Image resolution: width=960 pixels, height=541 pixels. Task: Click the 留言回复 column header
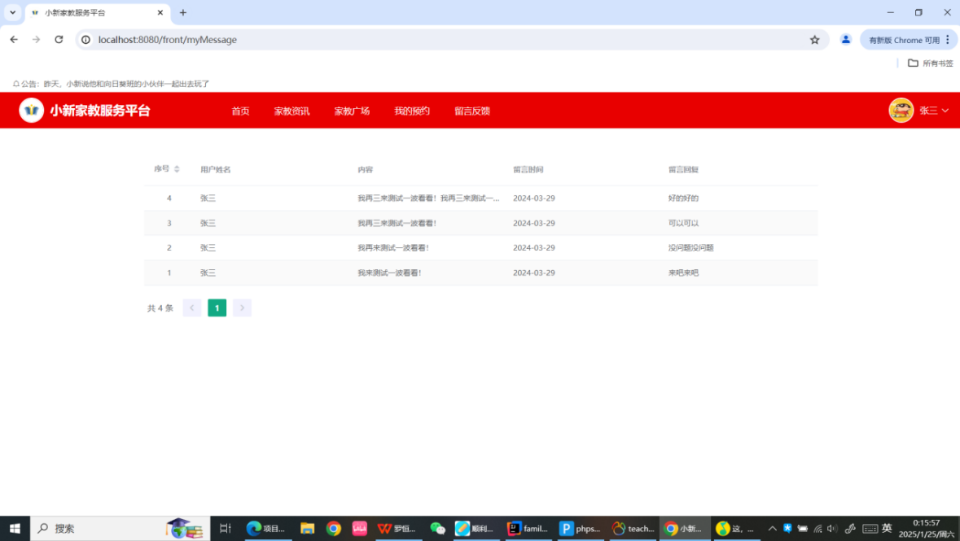coord(683,169)
